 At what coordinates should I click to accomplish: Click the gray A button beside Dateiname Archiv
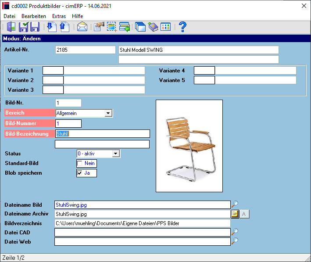coord(244,214)
